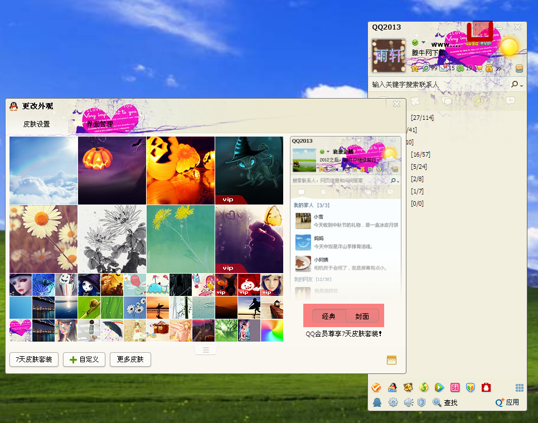Screen dimensions: 538x423
Task: Switch preview mode to 封面
Action: (362, 317)
